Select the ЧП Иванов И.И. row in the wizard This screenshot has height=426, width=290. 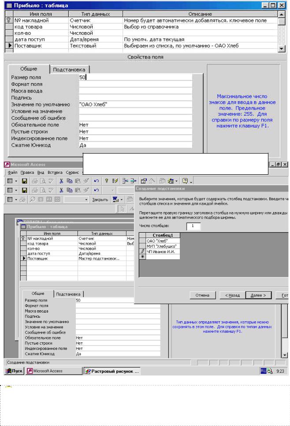[x=163, y=252]
